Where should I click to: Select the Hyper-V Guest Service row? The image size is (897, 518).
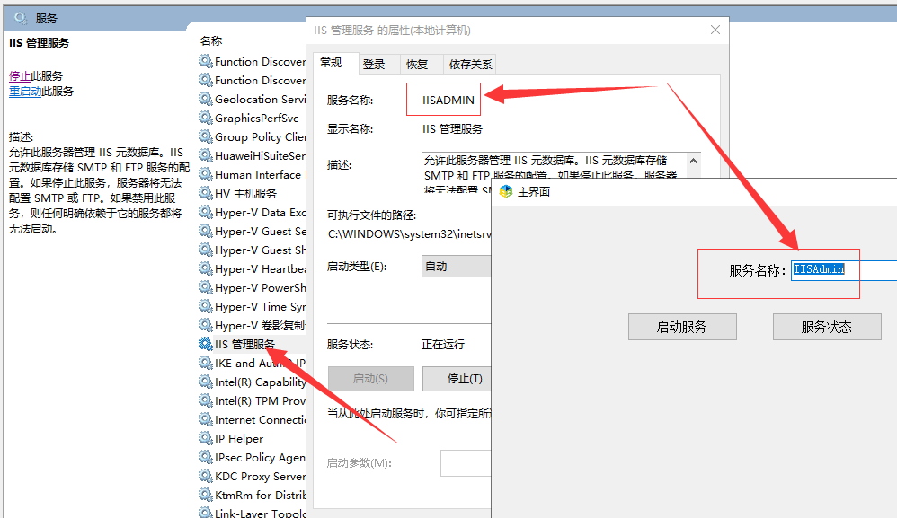pos(252,232)
